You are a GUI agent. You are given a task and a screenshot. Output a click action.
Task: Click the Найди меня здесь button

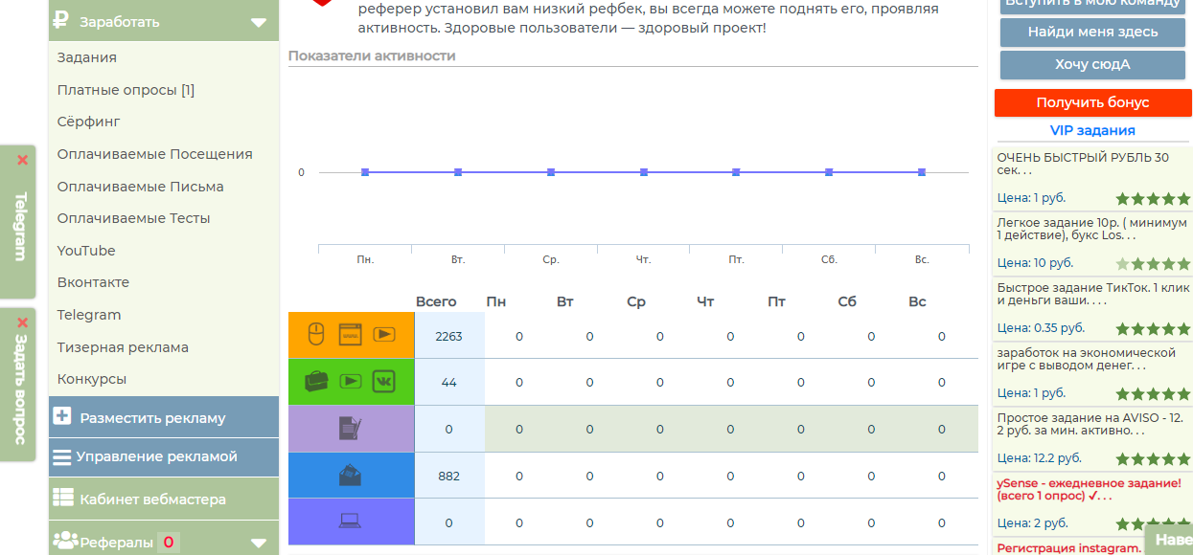tap(1092, 32)
